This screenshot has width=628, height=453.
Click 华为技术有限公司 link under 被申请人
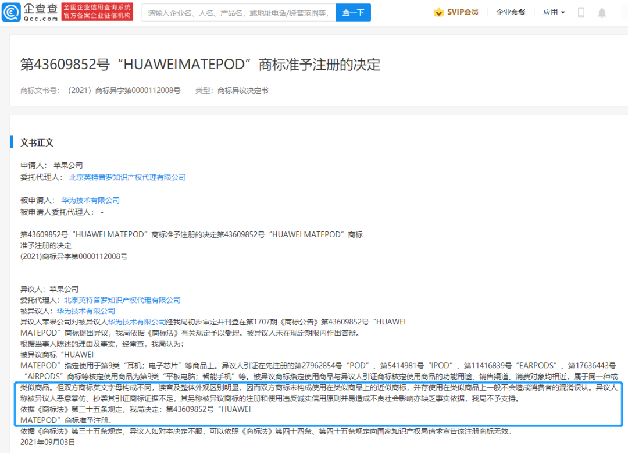pos(91,200)
